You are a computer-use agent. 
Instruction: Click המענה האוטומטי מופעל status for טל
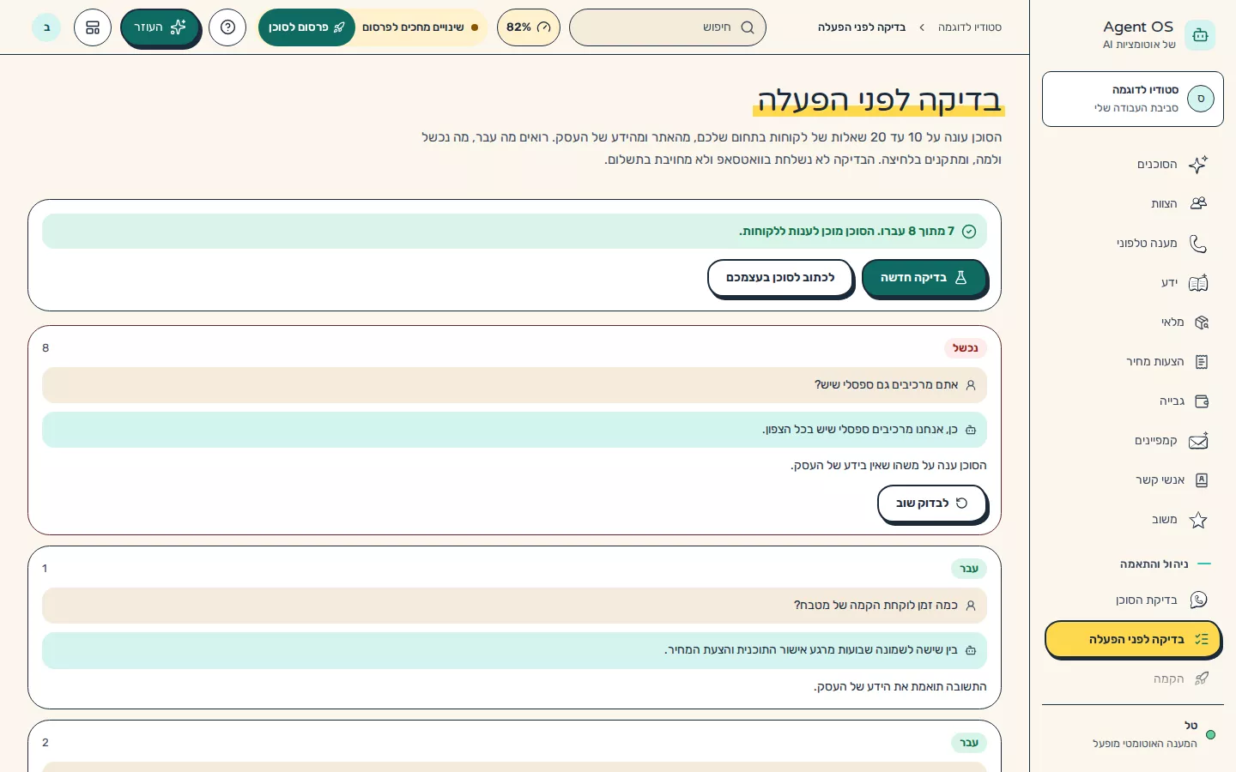click(1144, 744)
